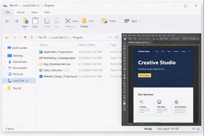
Task: Open the Home ribbon tab
Action: click(x=21, y=12)
